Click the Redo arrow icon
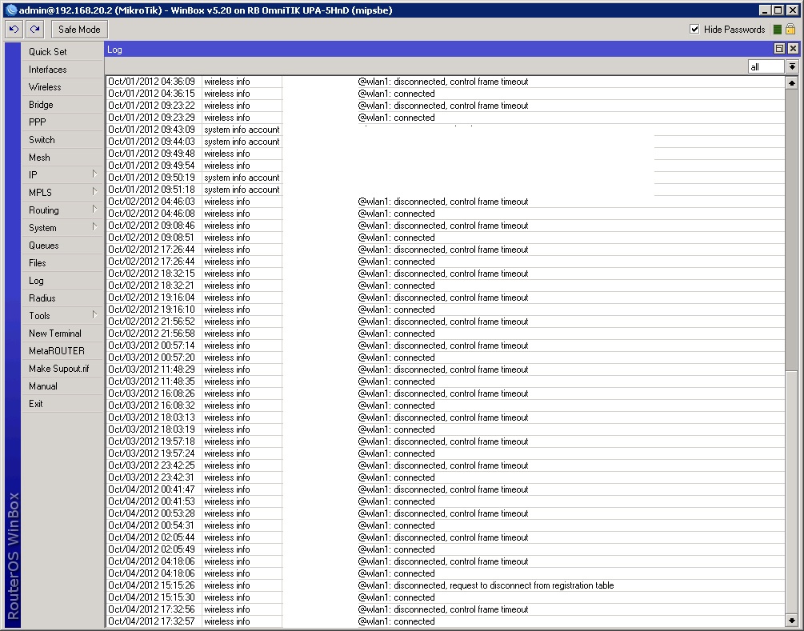 tap(34, 29)
